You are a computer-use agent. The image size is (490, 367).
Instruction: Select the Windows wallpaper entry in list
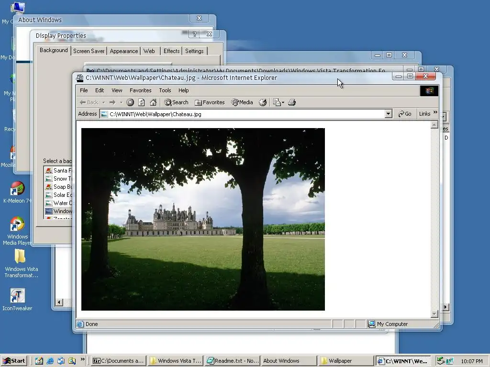pos(58,211)
